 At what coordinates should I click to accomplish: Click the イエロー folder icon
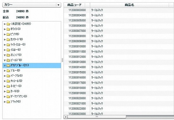pyautogui.click(x=8, y=50)
